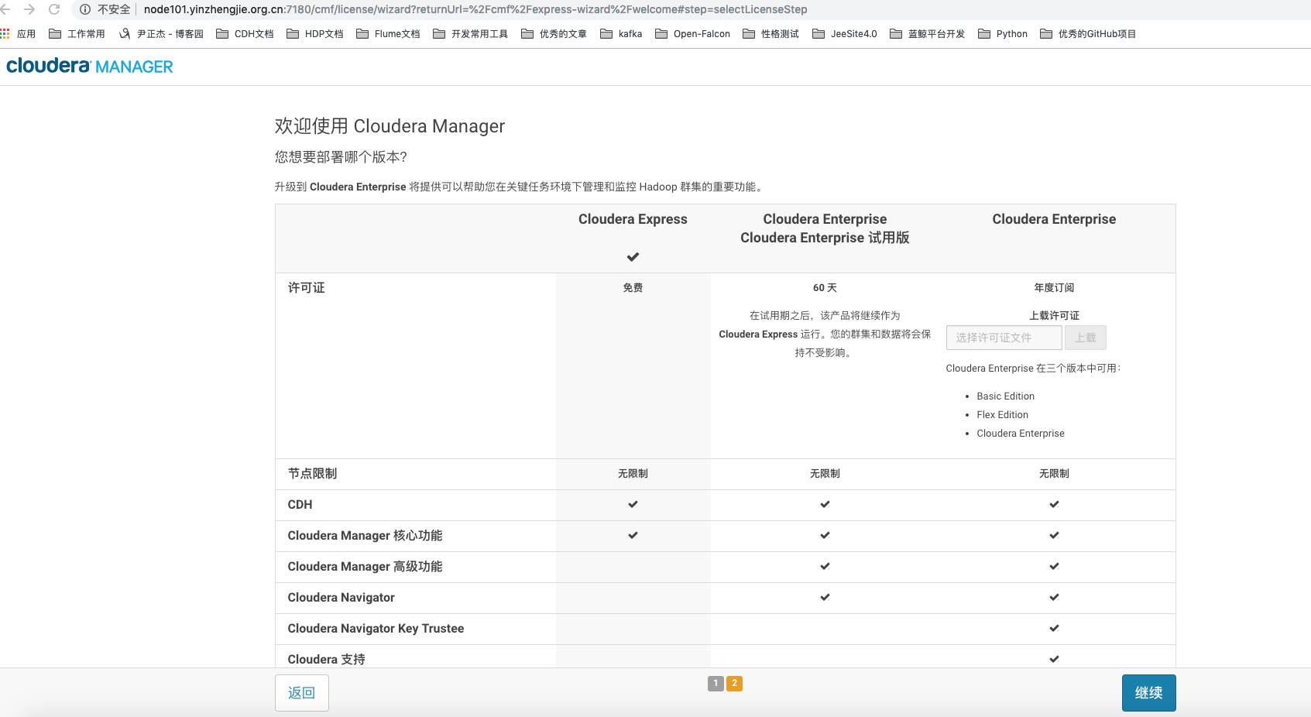
Task: Open the 尹正杰 - 博客园 bookmark
Action: (161, 34)
